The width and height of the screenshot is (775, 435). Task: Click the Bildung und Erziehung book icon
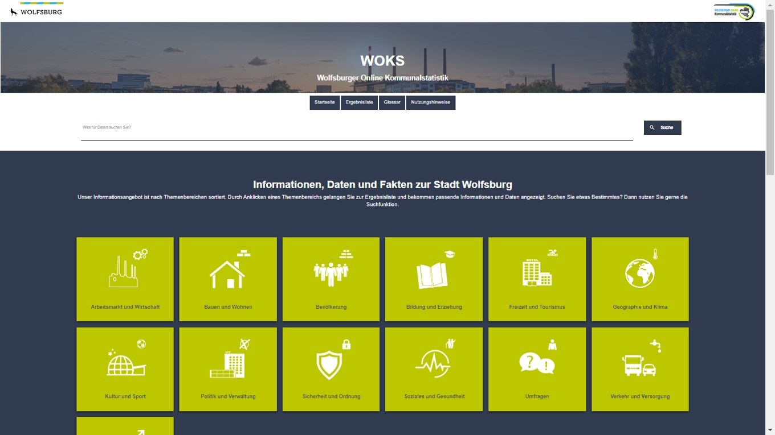tap(434, 271)
